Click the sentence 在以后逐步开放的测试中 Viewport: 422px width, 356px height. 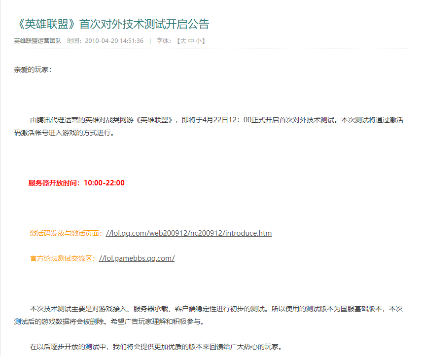point(156,347)
